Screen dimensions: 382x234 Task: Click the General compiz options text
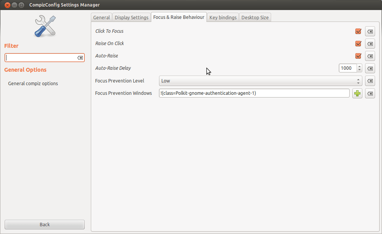pos(33,83)
